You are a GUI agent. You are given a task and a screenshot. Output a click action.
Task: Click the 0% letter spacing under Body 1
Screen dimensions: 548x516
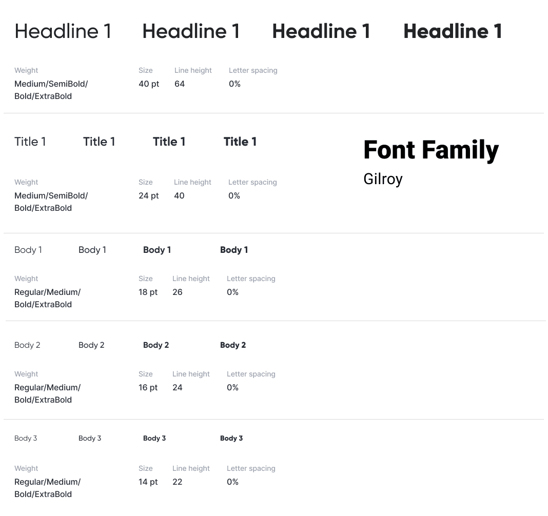pyautogui.click(x=232, y=292)
